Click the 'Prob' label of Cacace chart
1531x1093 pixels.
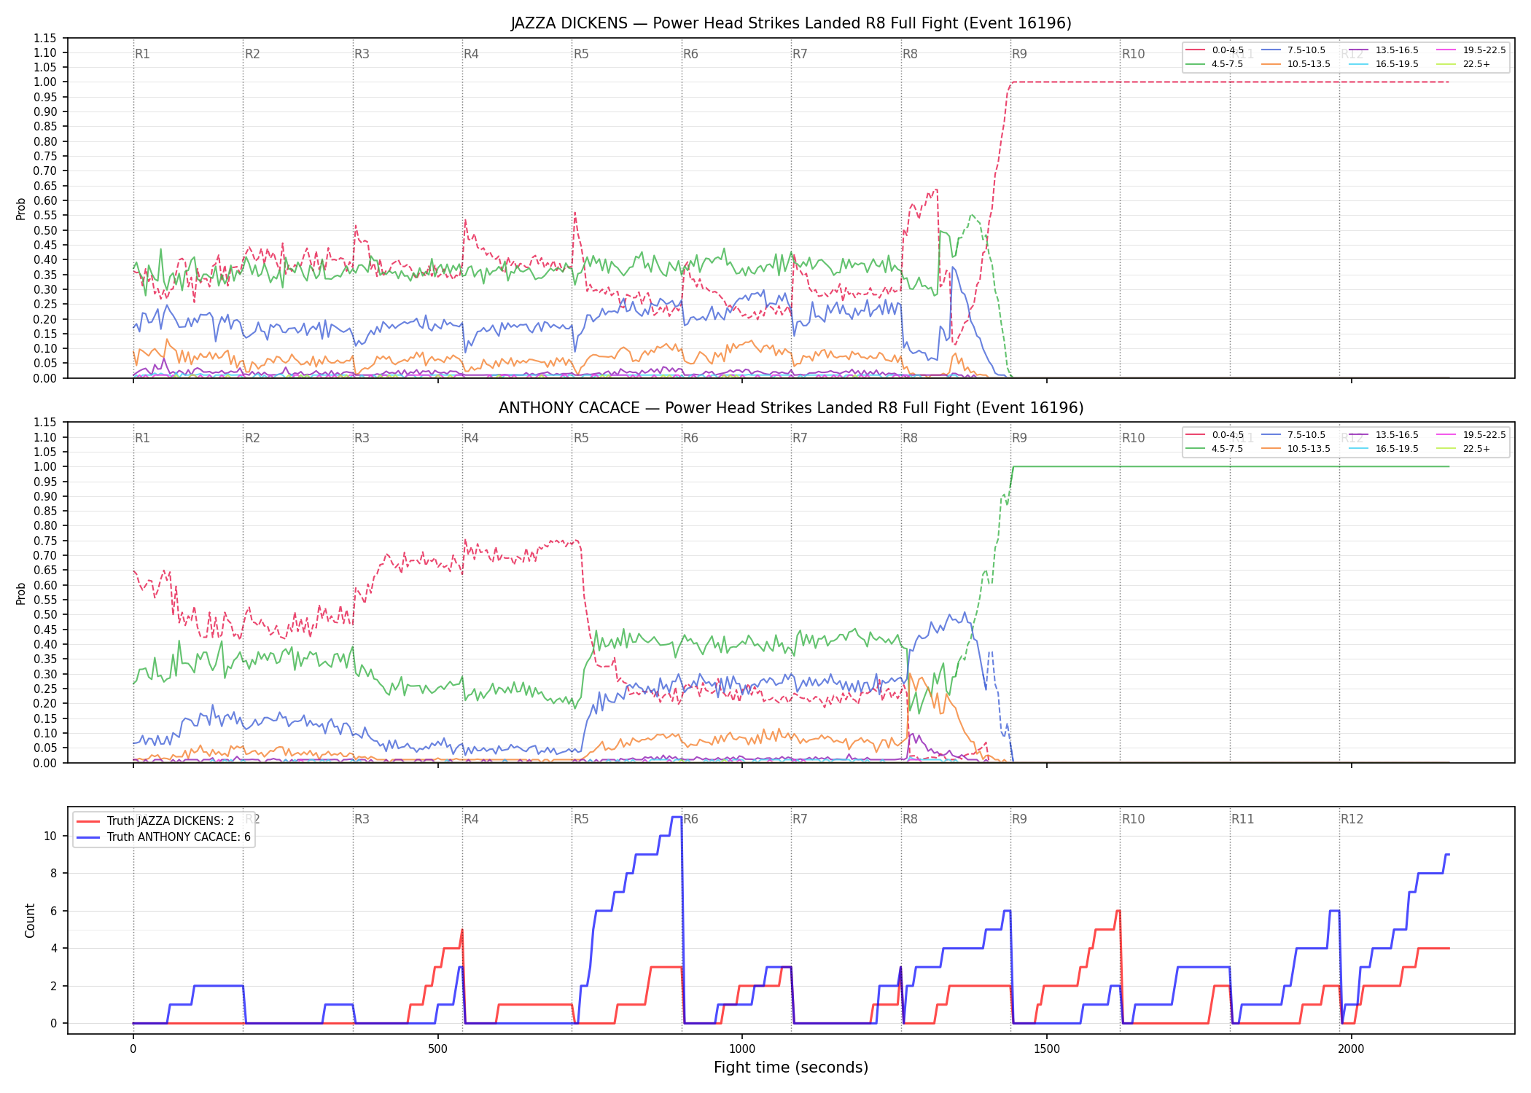coord(21,593)
